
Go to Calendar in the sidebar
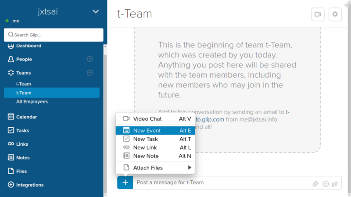(26, 117)
